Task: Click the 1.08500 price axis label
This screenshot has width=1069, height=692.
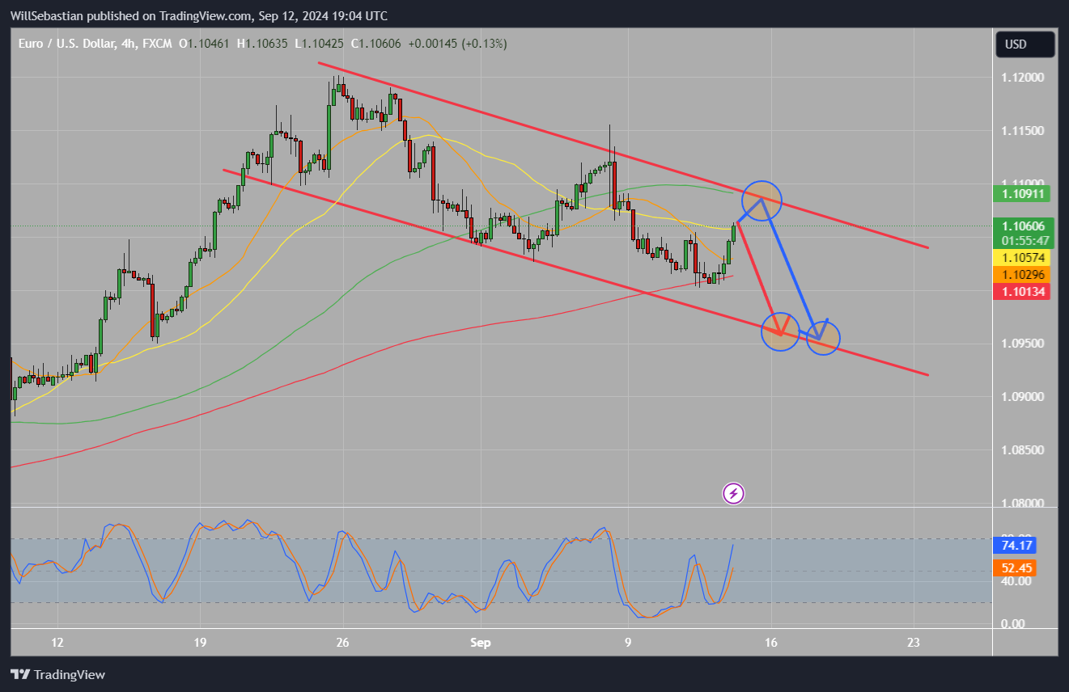Action: 1021,449
